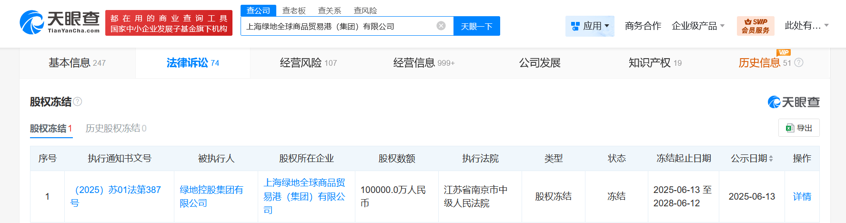Click the 股权所在企业 column header
846x223 pixels.
(x=306, y=158)
